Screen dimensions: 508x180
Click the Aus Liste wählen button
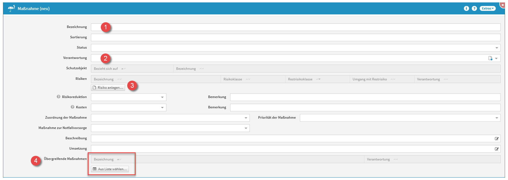tap(110, 169)
